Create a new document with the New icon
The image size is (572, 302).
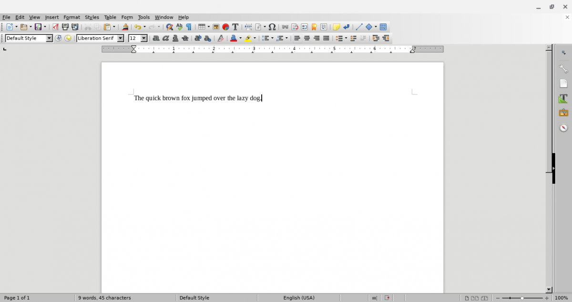pyautogui.click(x=10, y=27)
